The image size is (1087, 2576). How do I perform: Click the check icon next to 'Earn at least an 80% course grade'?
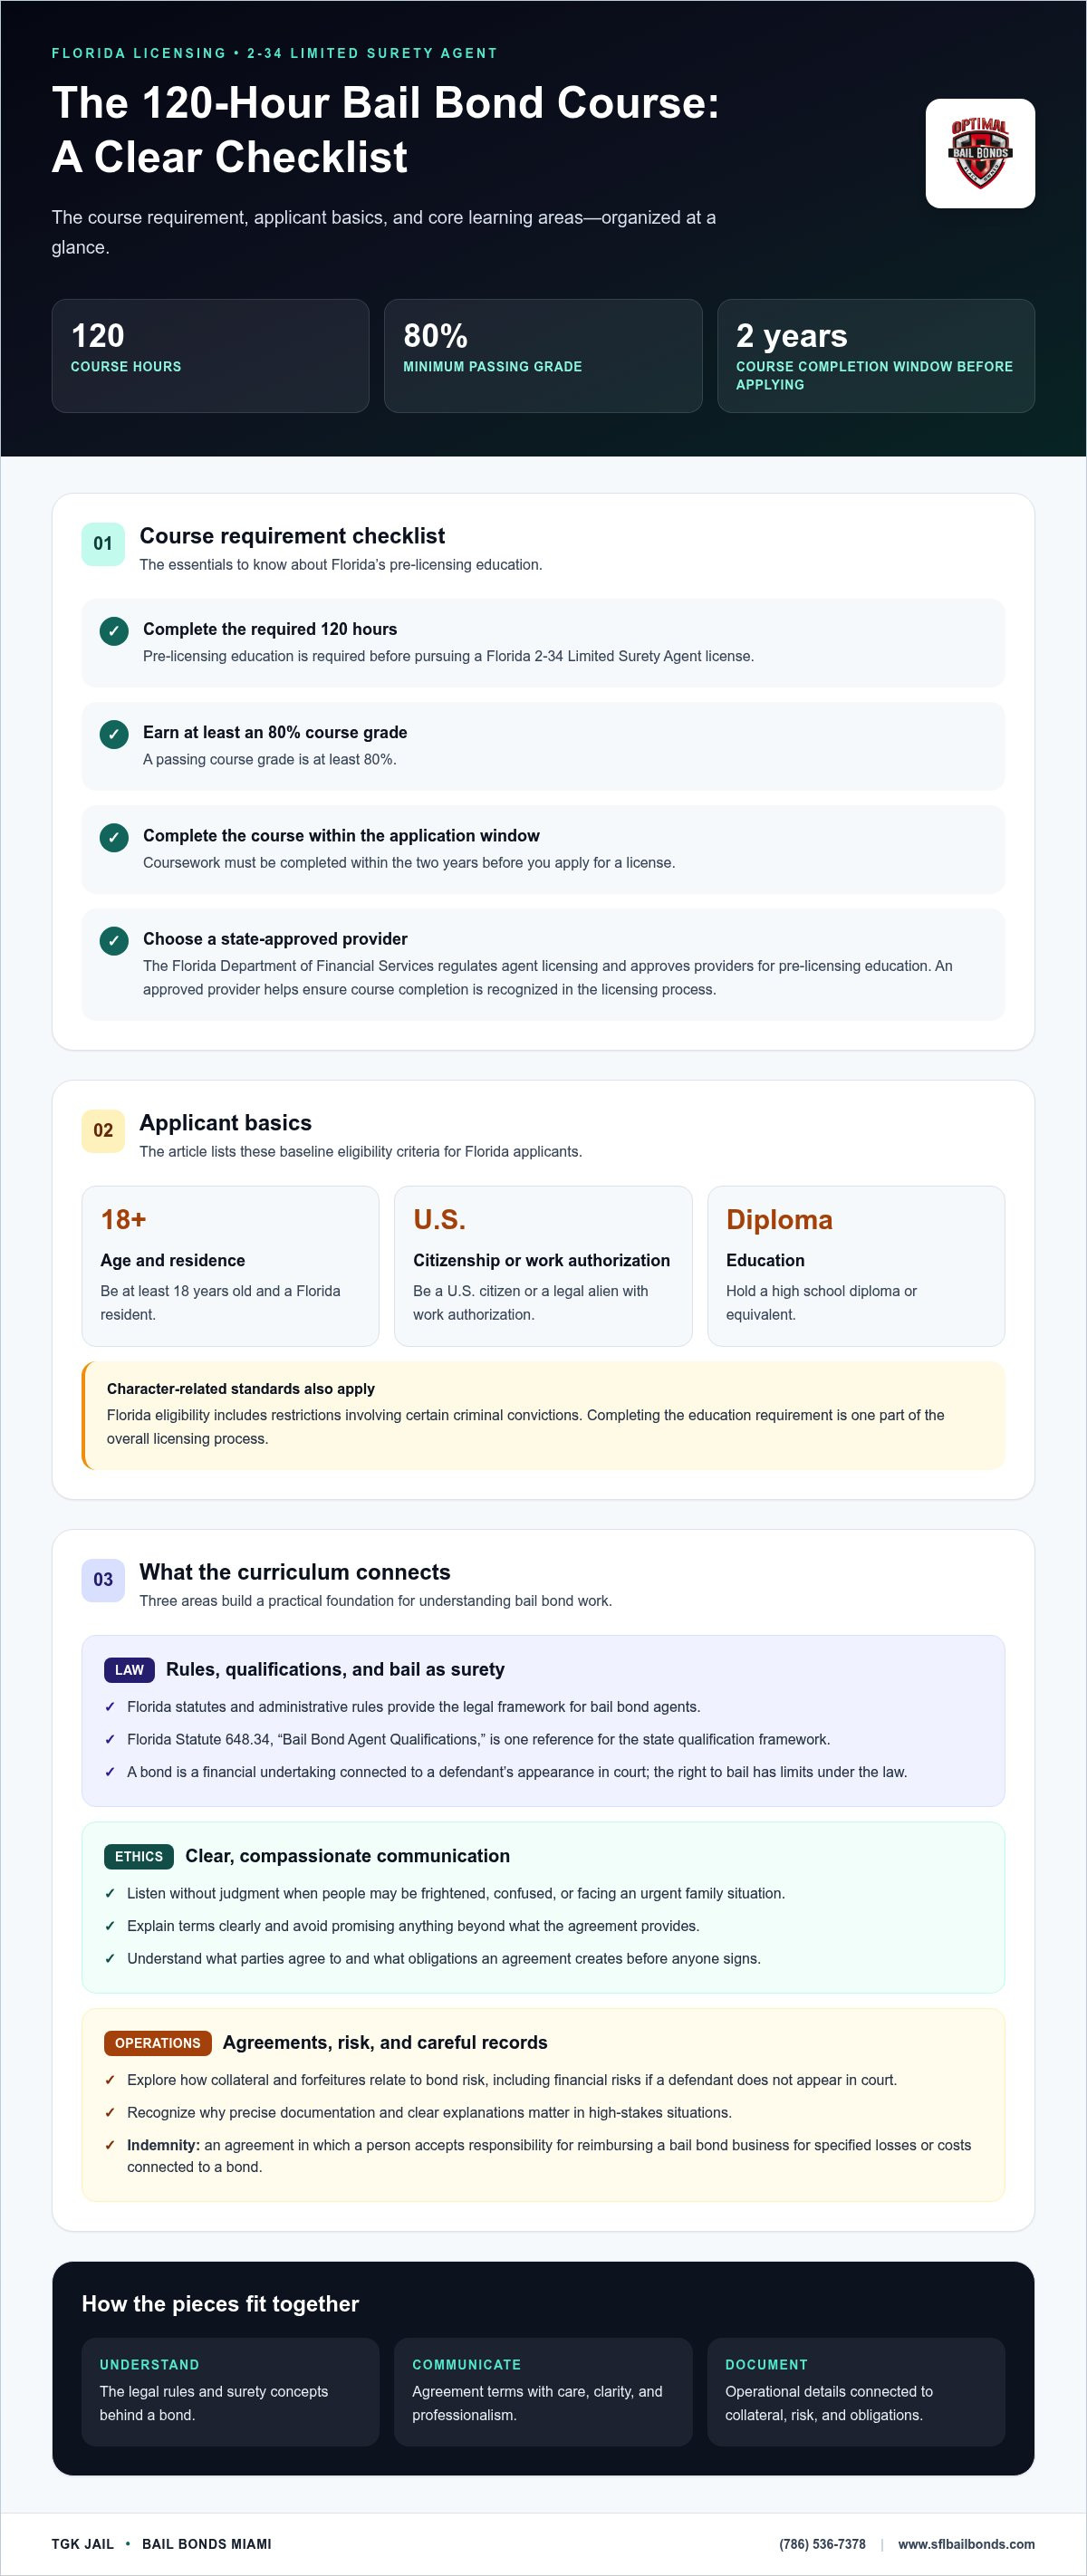click(x=114, y=734)
